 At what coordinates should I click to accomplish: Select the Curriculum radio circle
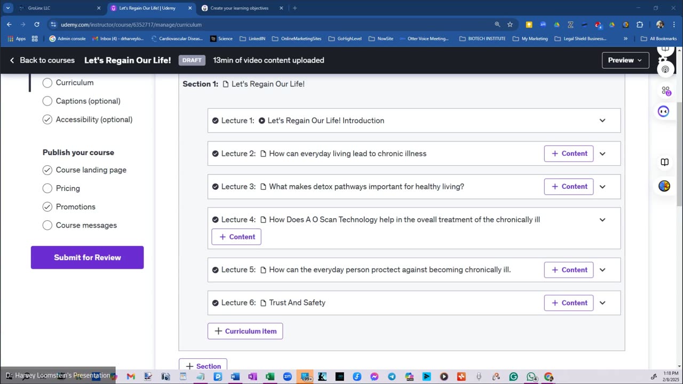pos(47,83)
